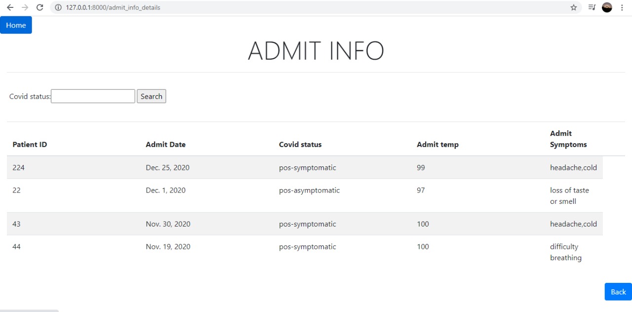Image resolution: width=632 pixels, height=312 pixels.
Task: Click the Back button
Action: point(618,292)
